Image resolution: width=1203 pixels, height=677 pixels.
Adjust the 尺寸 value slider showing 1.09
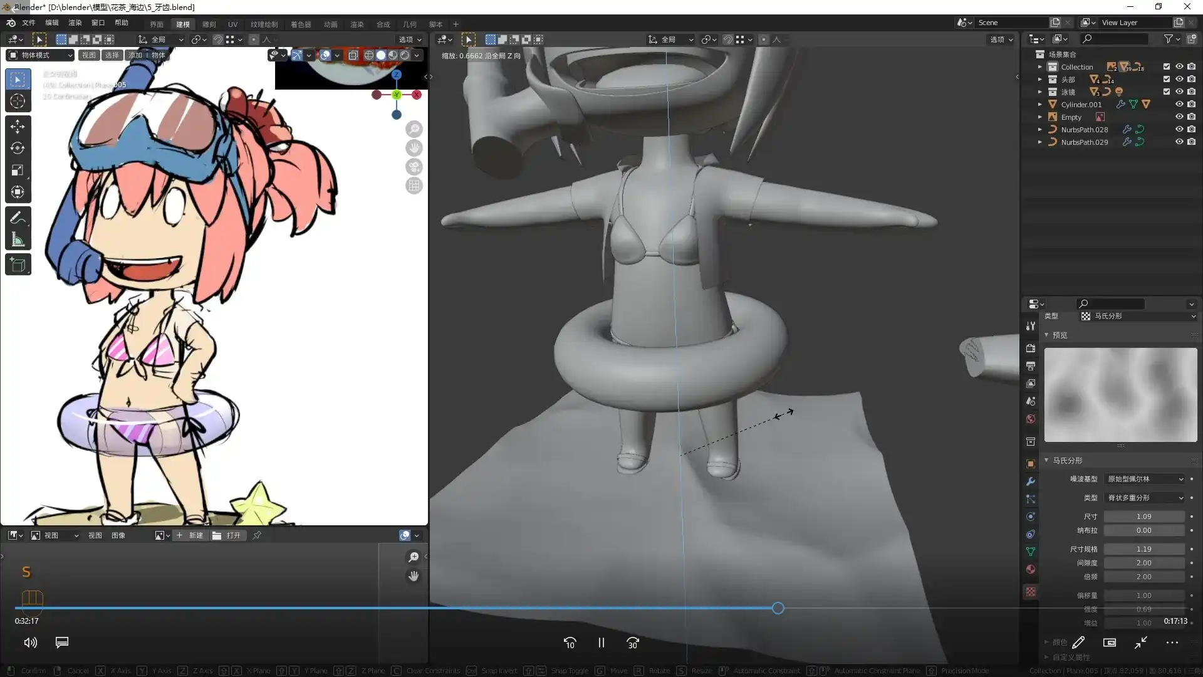(x=1143, y=516)
